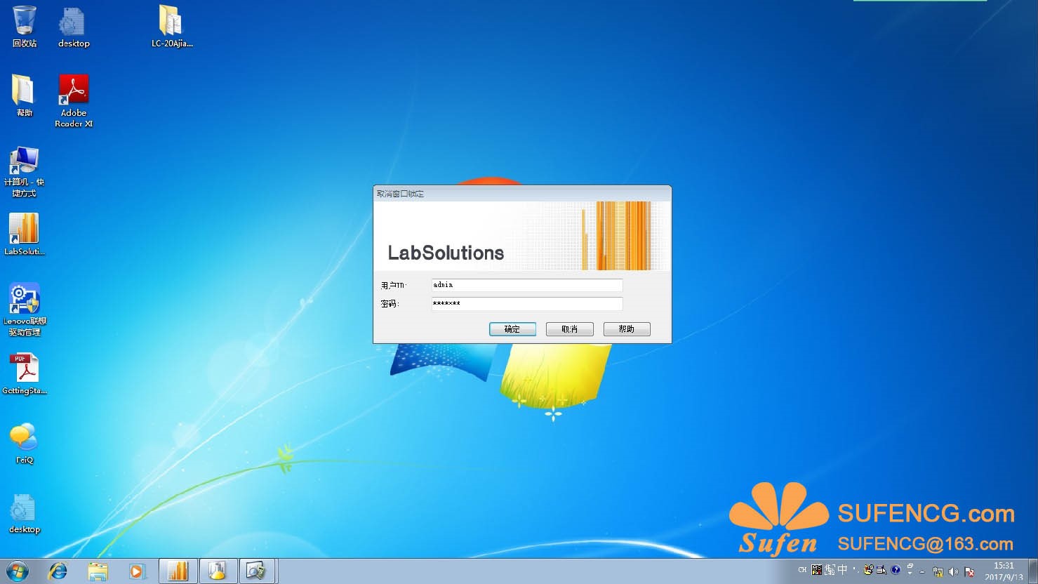Select the bottom desktop file icon
Viewport: 1038px width, 584px height.
(24, 513)
